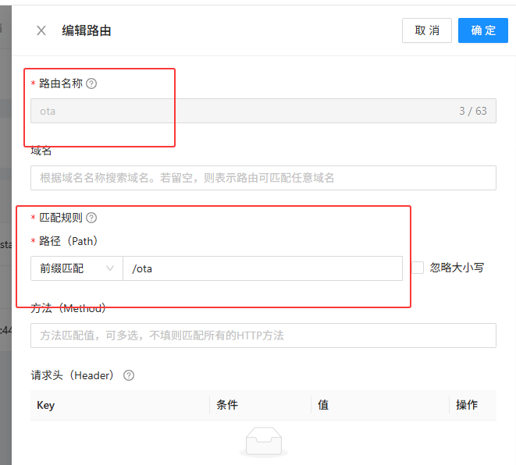This screenshot has height=465, width=516.
Task: Open the 前缀匹配 dropdown
Action: pyautogui.click(x=77, y=268)
